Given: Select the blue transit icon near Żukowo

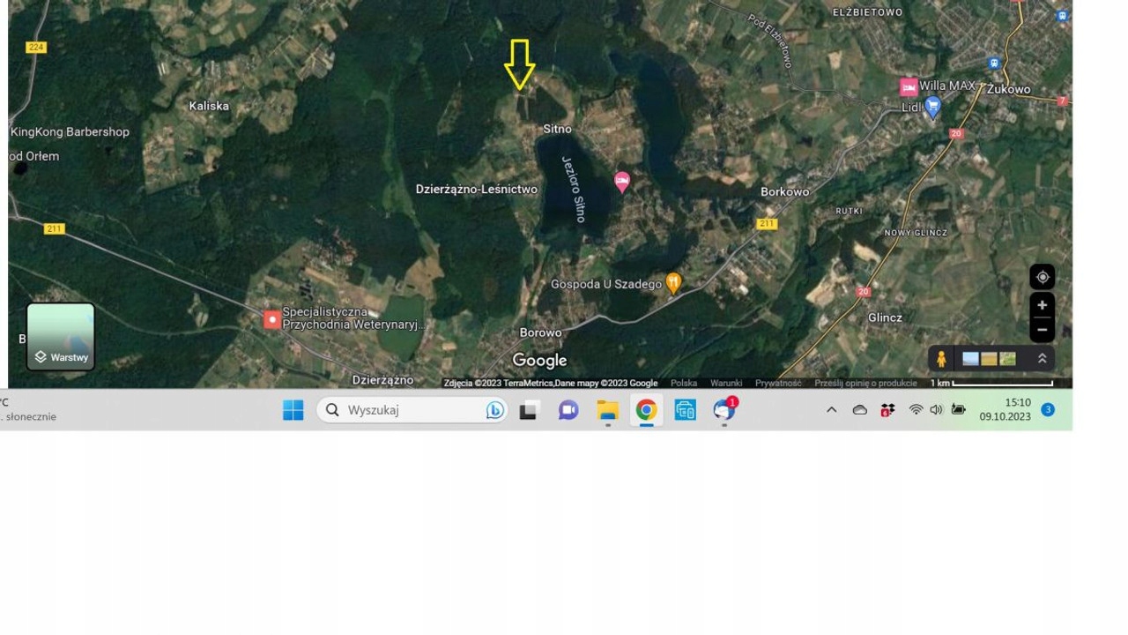Looking at the screenshot, I should coord(994,63).
